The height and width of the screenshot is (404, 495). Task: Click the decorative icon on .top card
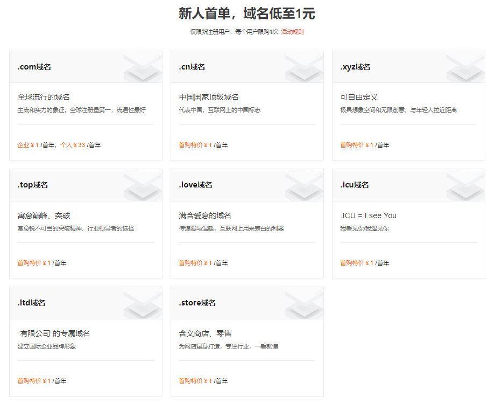tap(143, 185)
